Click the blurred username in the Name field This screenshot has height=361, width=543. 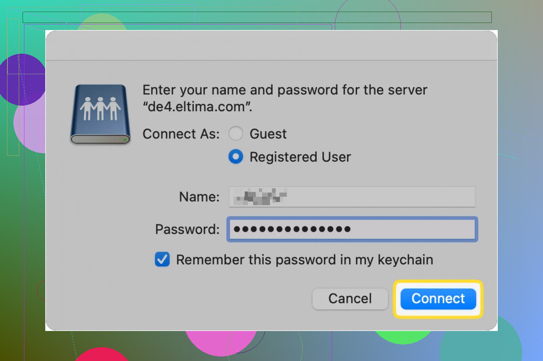(261, 197)
